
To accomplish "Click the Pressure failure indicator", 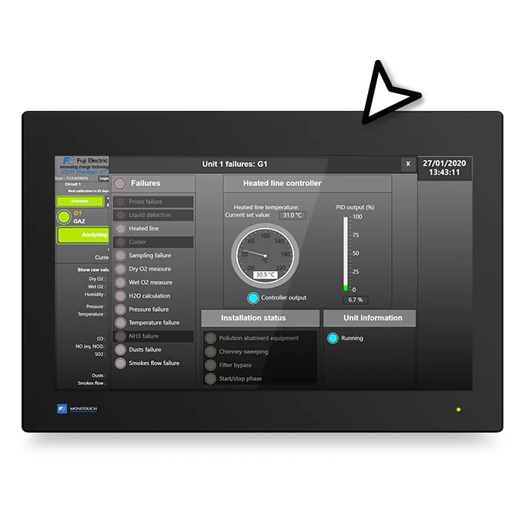I will [121, 309].
